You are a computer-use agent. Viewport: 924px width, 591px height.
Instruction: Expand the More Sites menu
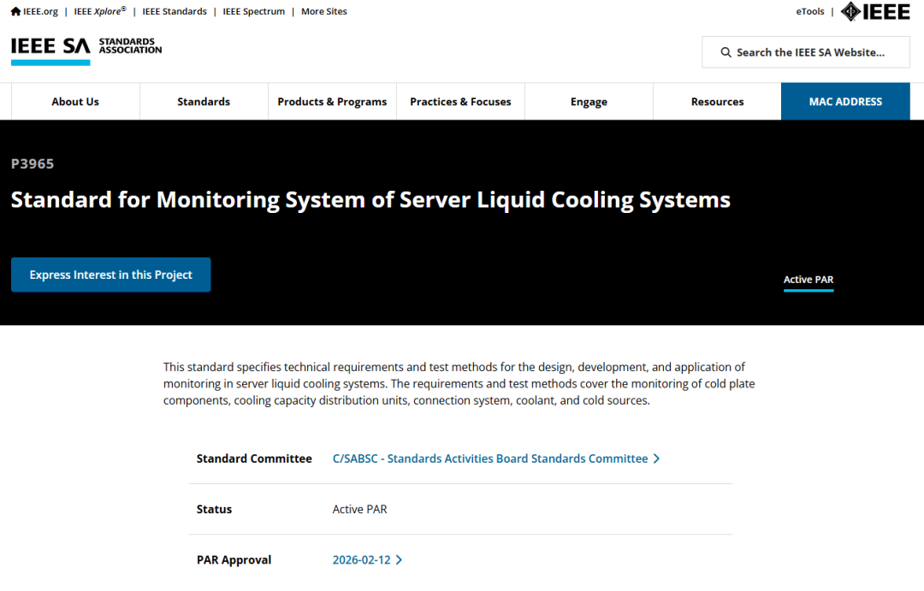point(324,11)
